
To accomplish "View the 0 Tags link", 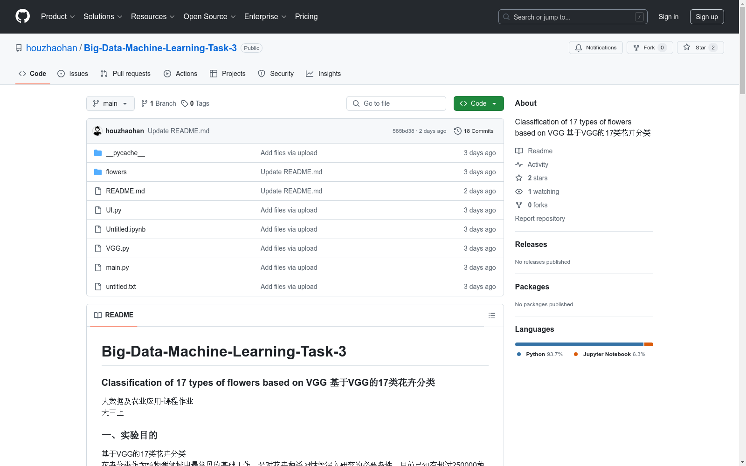I will coord(195,103).
